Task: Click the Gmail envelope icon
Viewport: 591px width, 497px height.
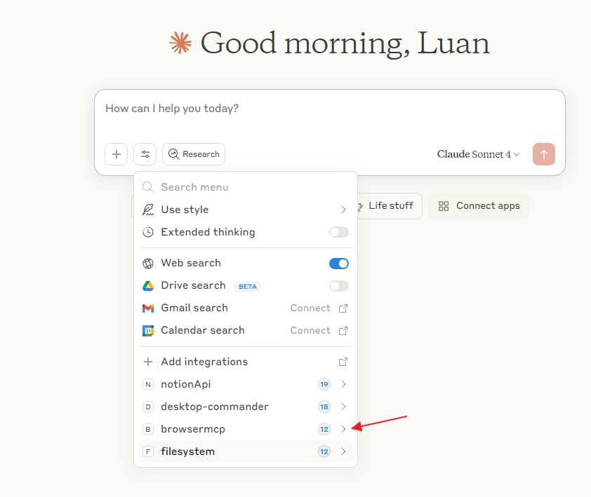Action: (x=147, y=308)
